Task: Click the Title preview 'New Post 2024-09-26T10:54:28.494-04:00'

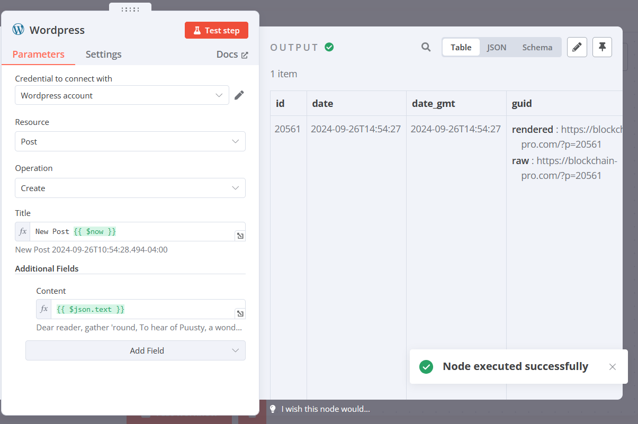Action: (91, 249)
